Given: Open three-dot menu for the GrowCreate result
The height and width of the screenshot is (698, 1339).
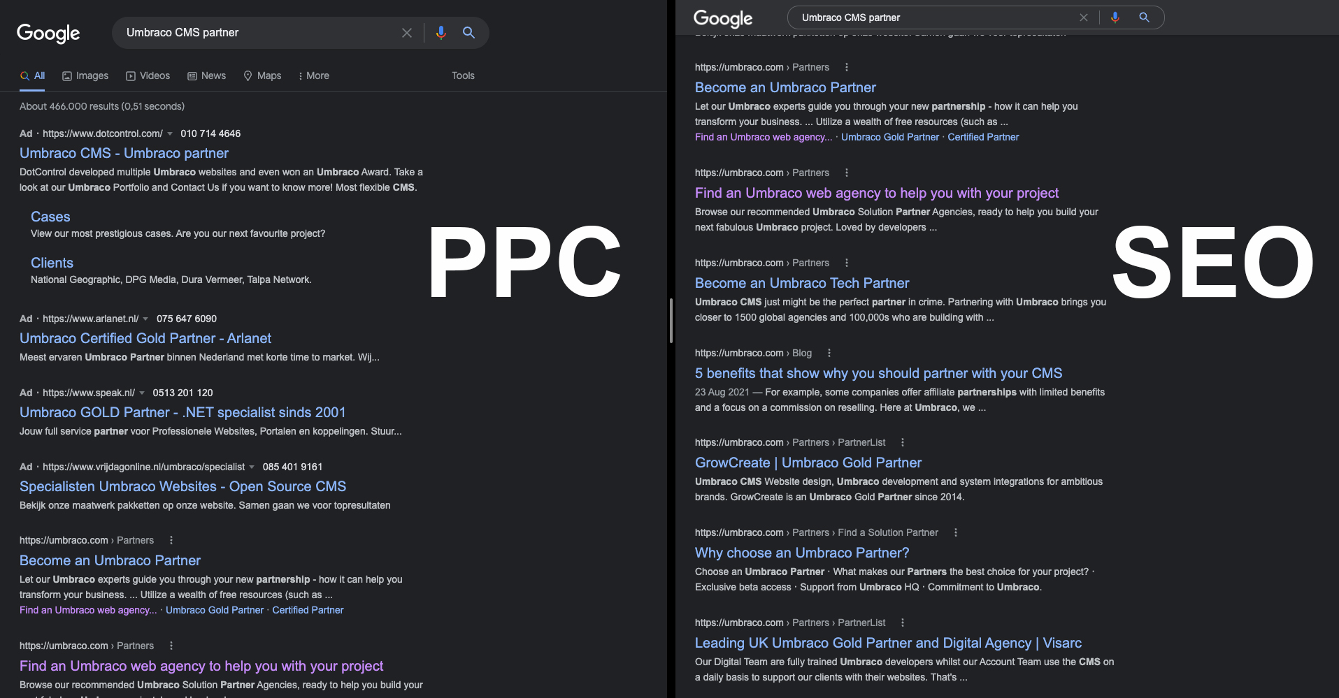Looking at the screenshot, I should click(x=903, y=442).
